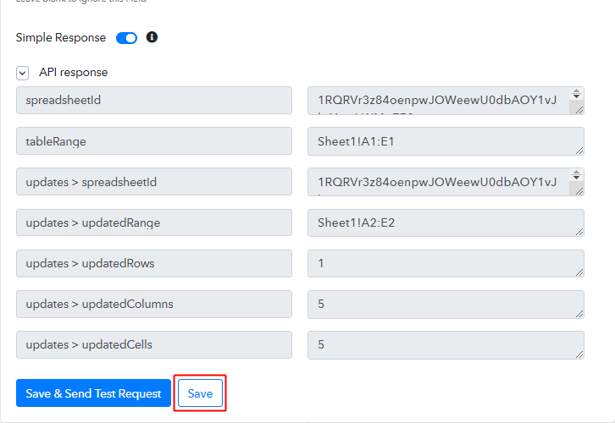Toggle the Simple Response switch

[126, 38]
